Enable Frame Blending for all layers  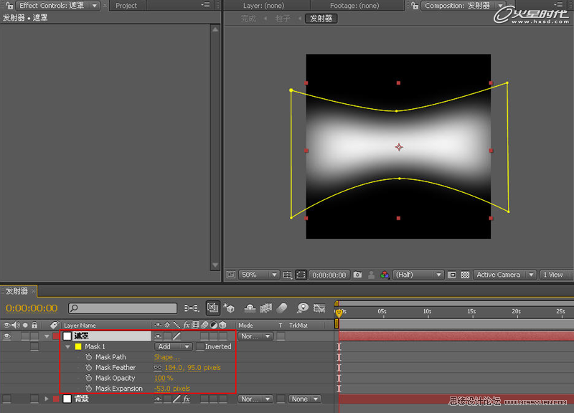[266, 308]
